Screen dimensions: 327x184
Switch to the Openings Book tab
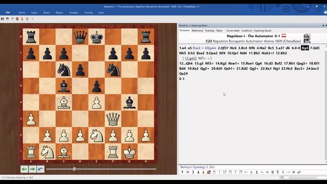point(262,31)
